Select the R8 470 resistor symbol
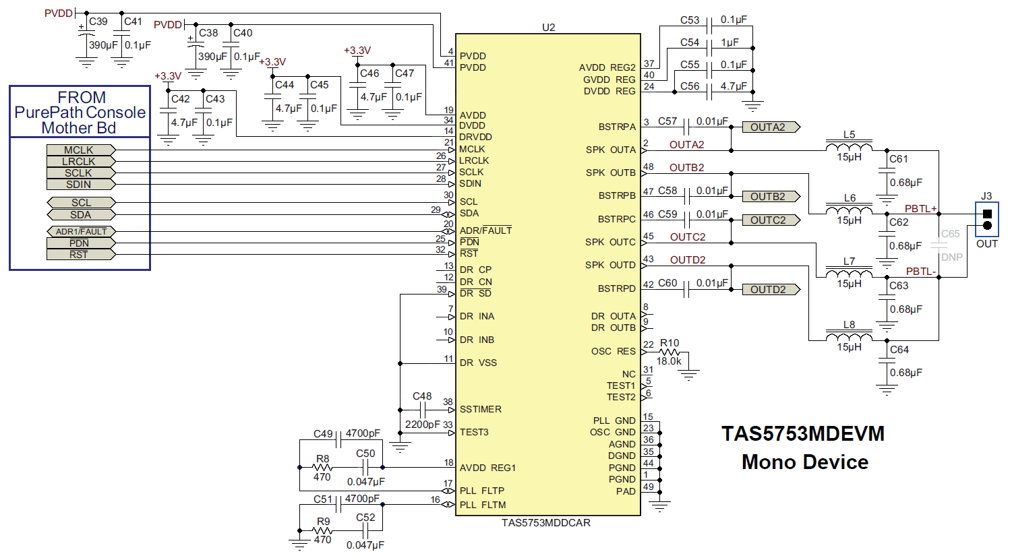This screenshot has width=1010, height=558. click(323, 467)
